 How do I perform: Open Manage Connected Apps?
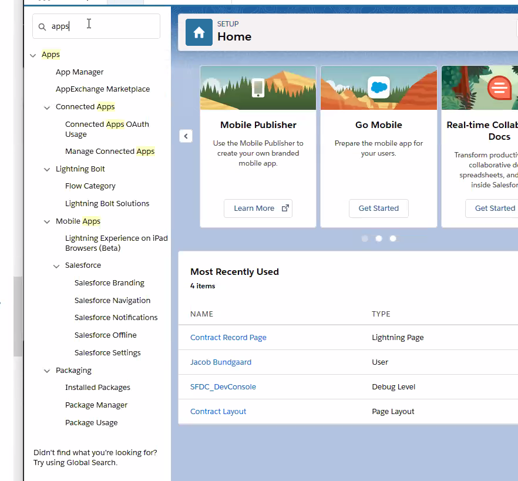(x=110, y=152)
